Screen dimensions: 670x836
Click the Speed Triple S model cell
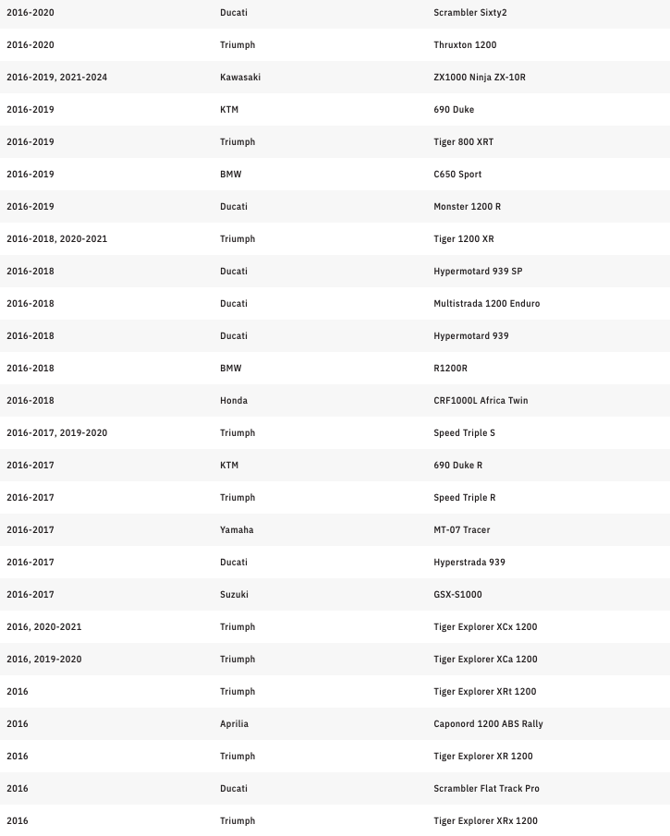[464, 433]
